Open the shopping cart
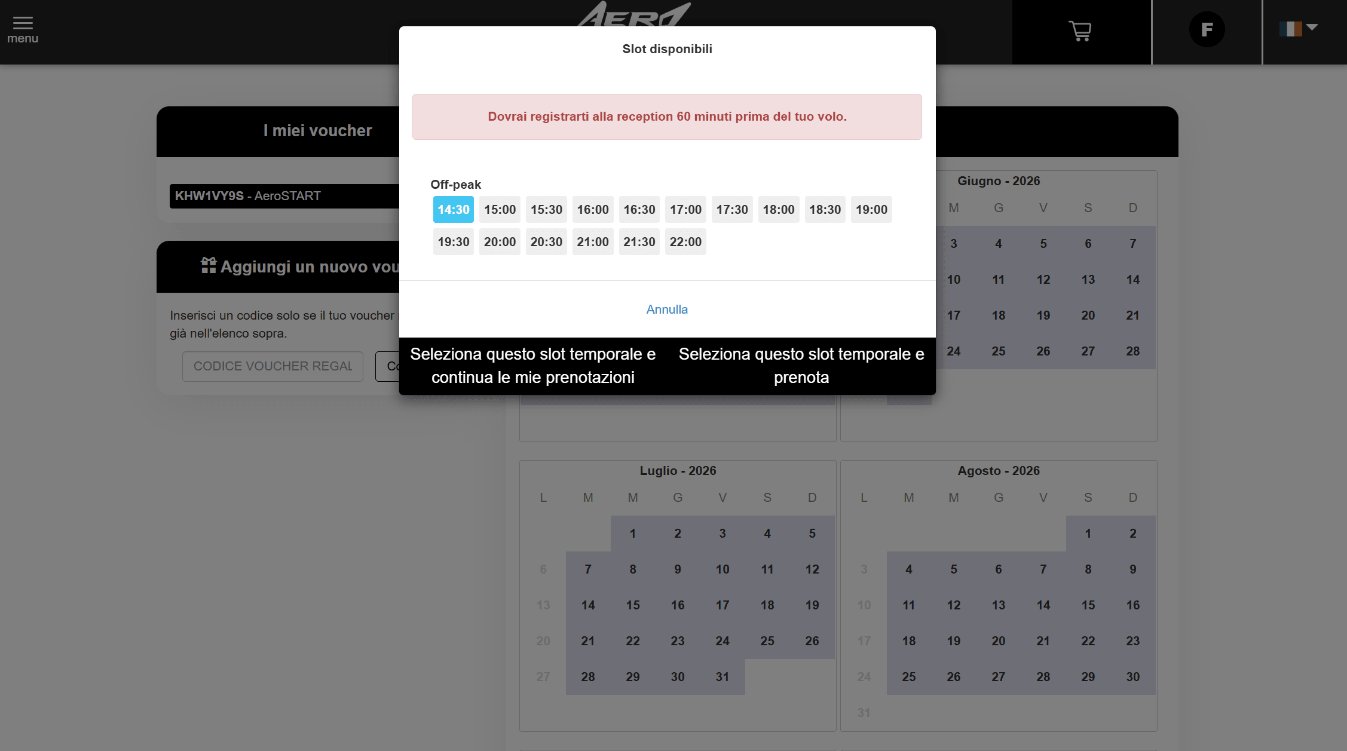Viewport: 1347px width, 751px height. 1080,30
